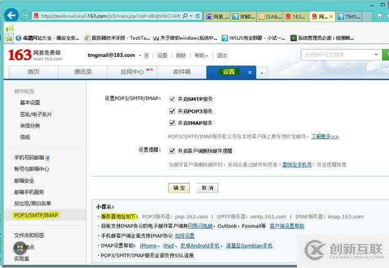Select 来信分类 in the sidebar

[30, 126]
